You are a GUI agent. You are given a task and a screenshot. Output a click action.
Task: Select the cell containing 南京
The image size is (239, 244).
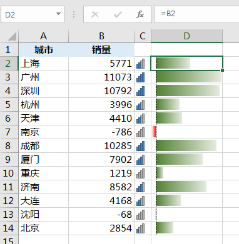click(x=43, y=132)
